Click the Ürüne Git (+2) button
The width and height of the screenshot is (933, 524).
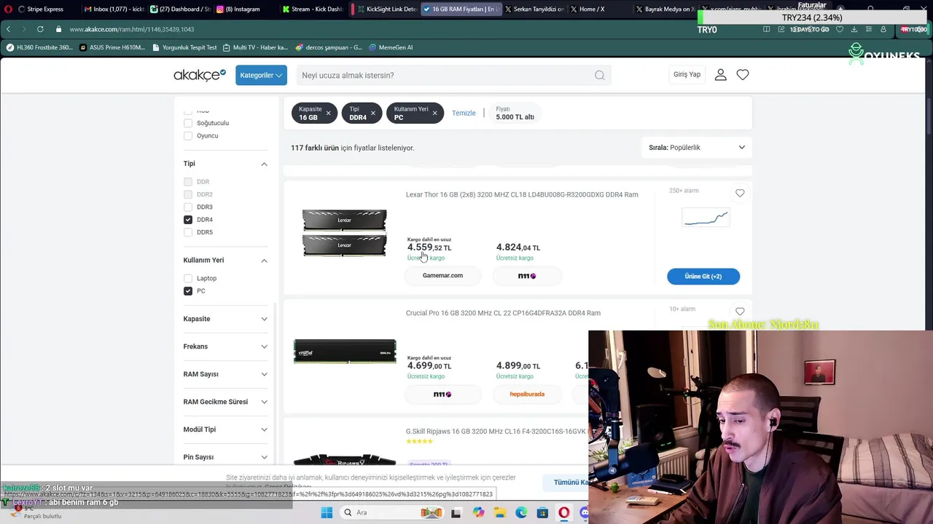point(703,277)
